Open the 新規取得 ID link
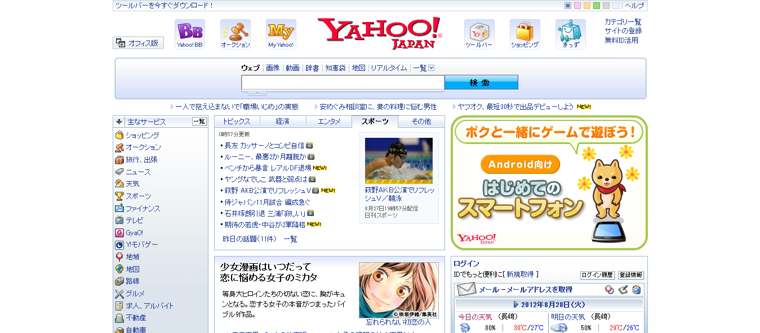 [x=520, y=274]
